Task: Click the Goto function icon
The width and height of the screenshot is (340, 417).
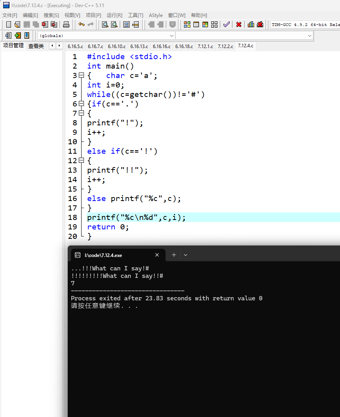Action: click(x=126, y=24)
